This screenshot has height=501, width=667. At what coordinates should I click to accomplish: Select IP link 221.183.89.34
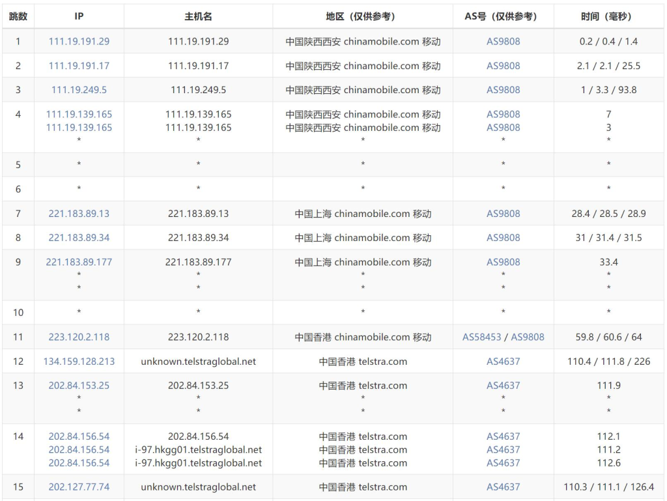coord(79,238)
